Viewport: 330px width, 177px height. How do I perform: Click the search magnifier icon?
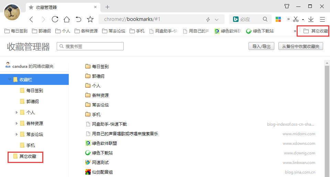tap(265, 19)
